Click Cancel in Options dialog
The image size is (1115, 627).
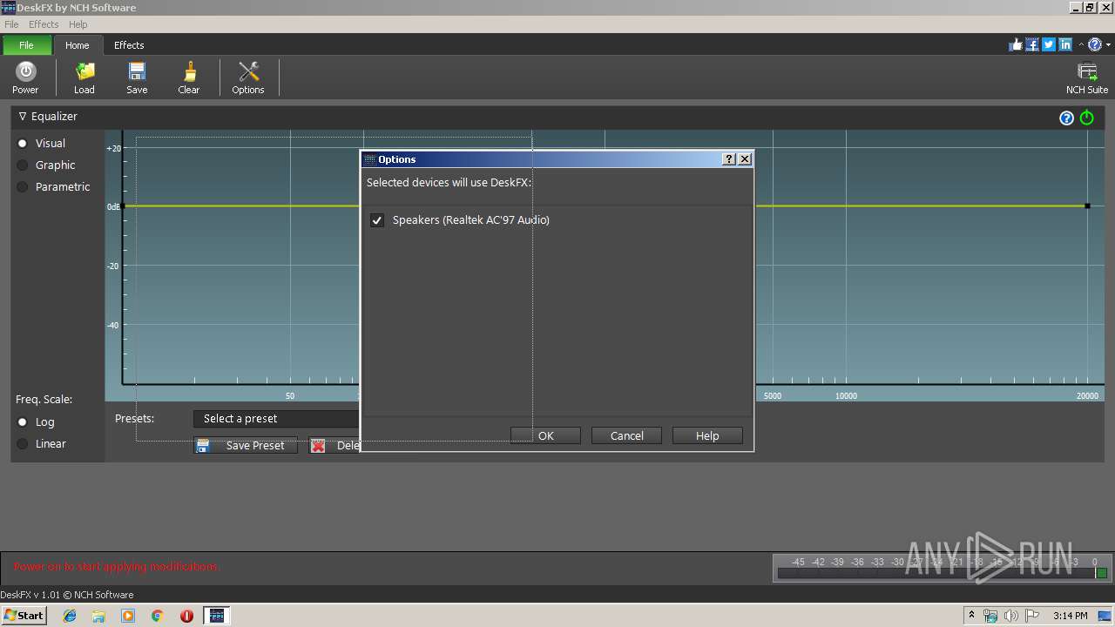(x=626, y=435)
